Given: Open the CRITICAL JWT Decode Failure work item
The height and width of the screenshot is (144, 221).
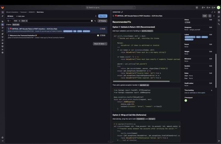Looking at the screenshot, I should (x=35, y=29).
